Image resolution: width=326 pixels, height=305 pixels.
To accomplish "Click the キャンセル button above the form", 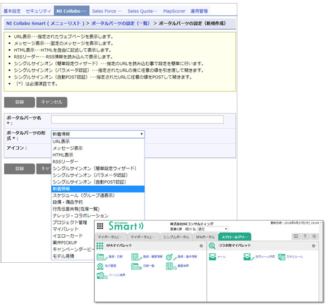I will [x=52, y=102].
